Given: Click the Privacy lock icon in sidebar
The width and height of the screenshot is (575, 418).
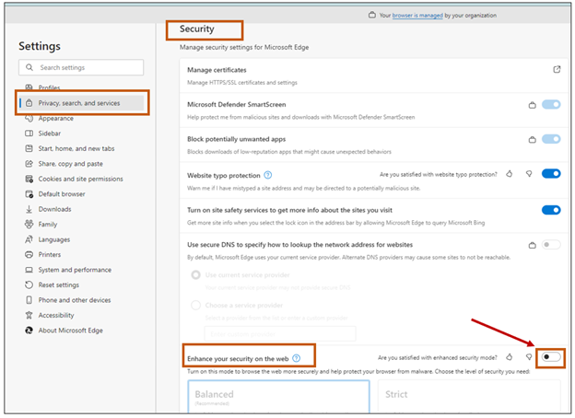Looking at the screenshot, I should [x=29, y=103].
